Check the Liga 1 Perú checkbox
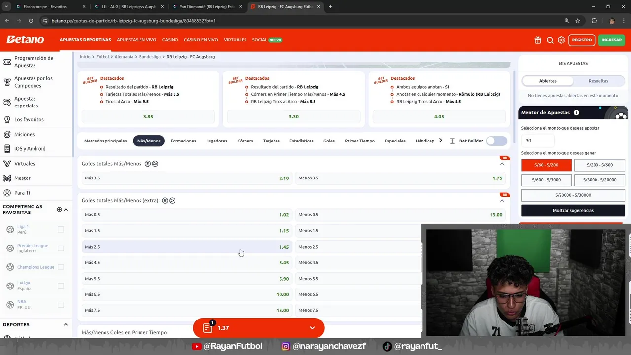Image resolution: width=631 pixels, height=355 pixels. click(x=61, y=230)
